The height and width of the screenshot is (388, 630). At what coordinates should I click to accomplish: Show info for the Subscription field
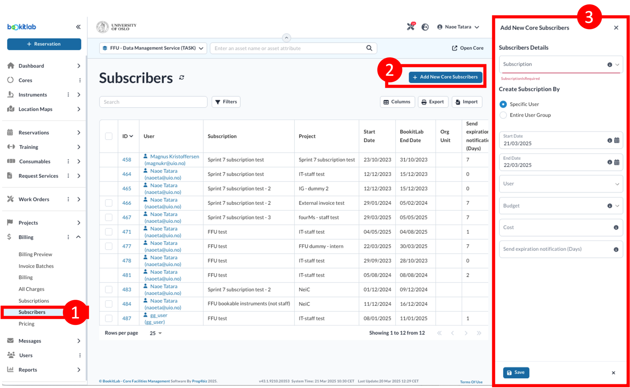click(x=610, y=65)
